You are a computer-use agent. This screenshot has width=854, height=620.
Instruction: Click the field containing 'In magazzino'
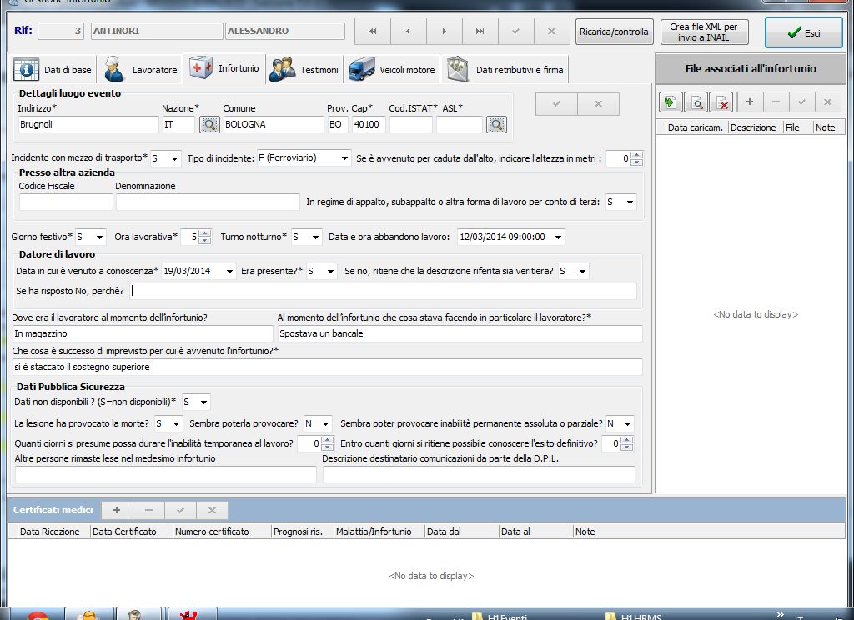pos(142,333)
